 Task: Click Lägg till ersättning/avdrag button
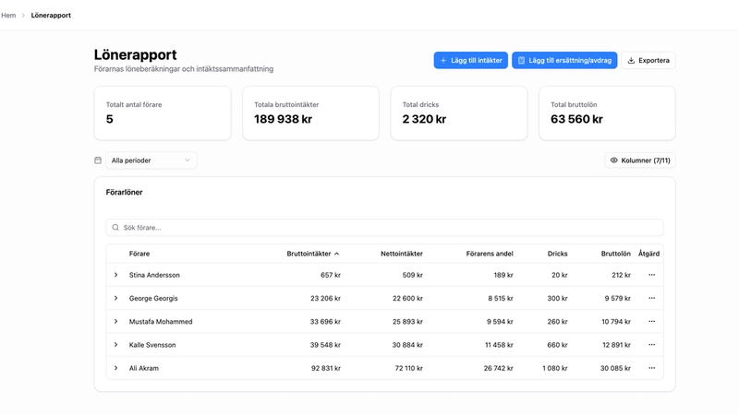[x=564, y=60]
